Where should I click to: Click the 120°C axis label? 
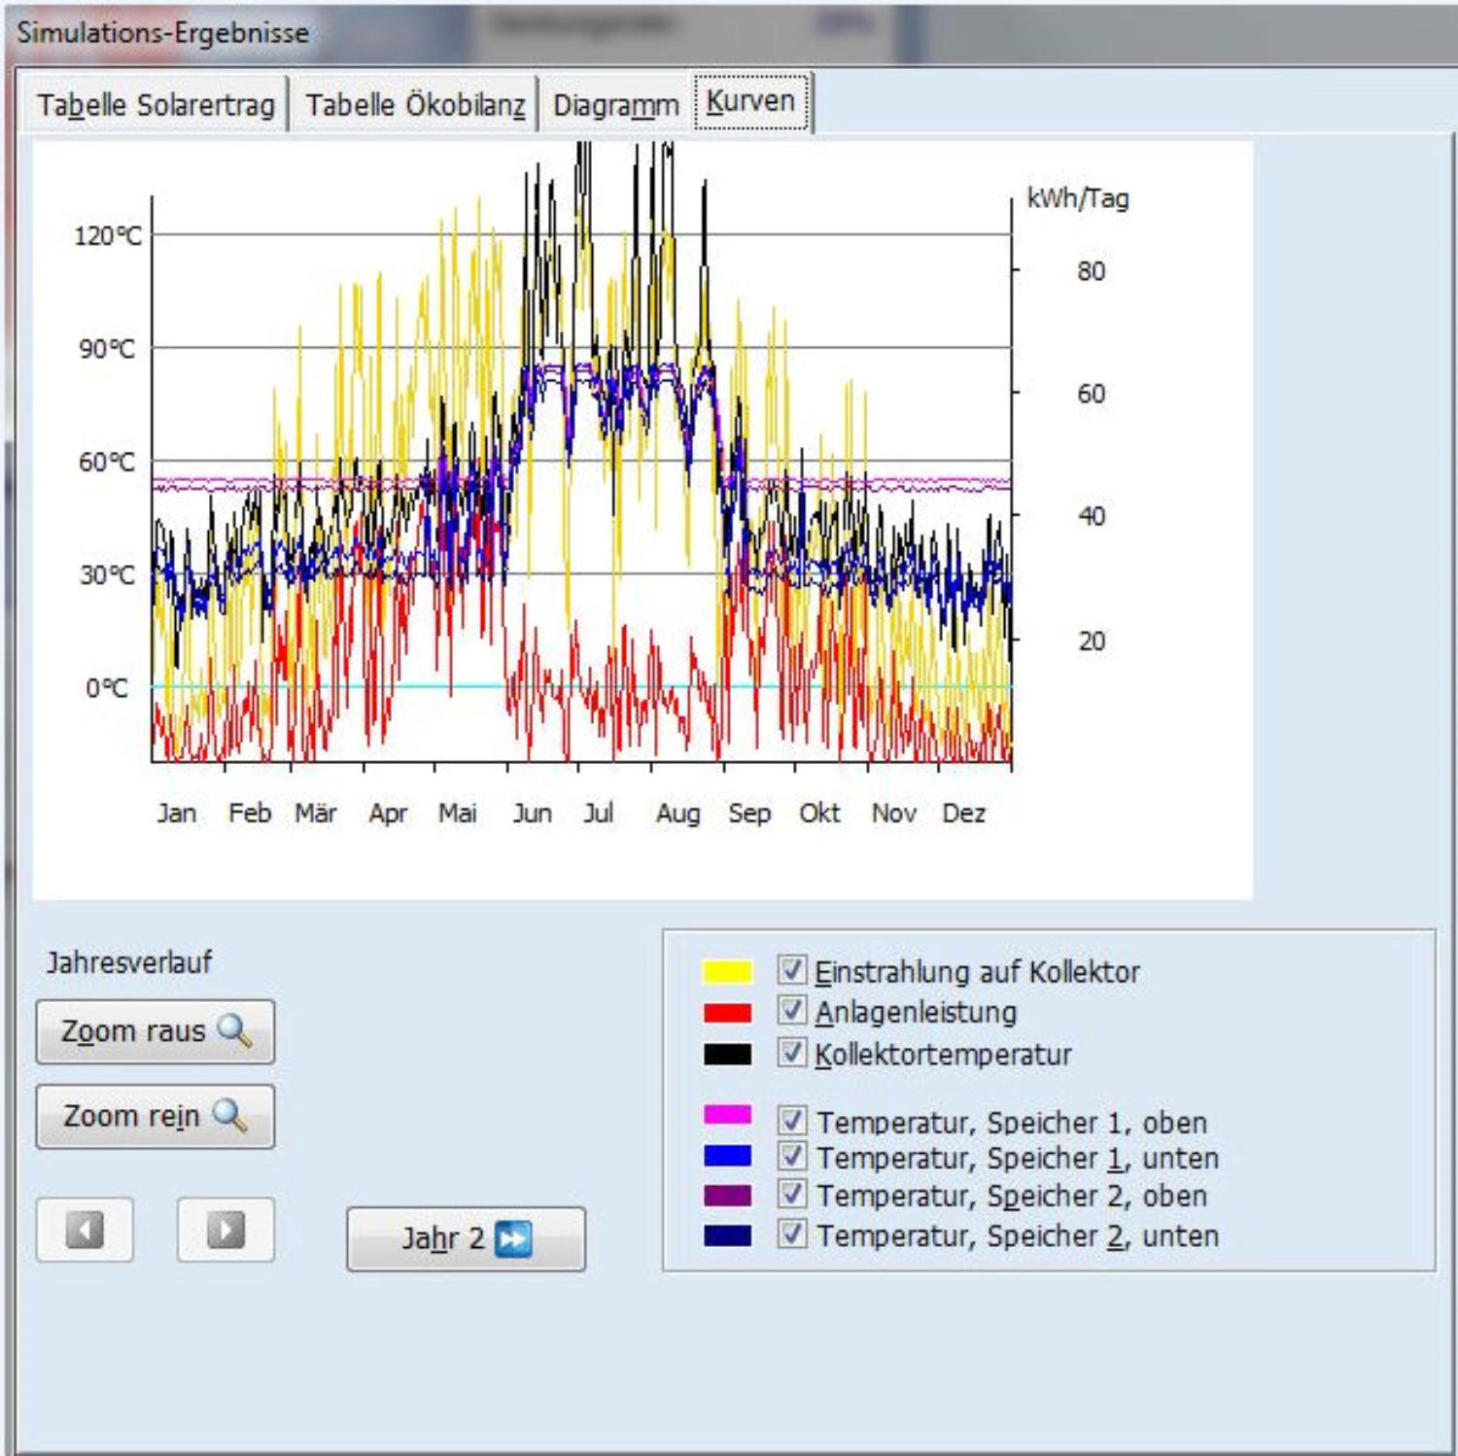point(108,236)
